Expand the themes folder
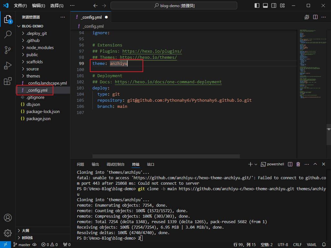331x248 pixels. (43, 76)
